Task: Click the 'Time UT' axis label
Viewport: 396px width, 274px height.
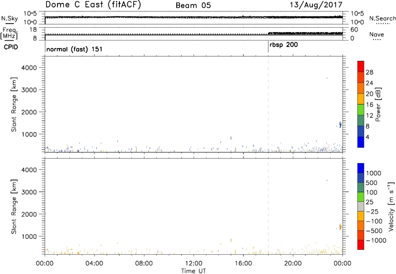Action: [x=194, y=271]
